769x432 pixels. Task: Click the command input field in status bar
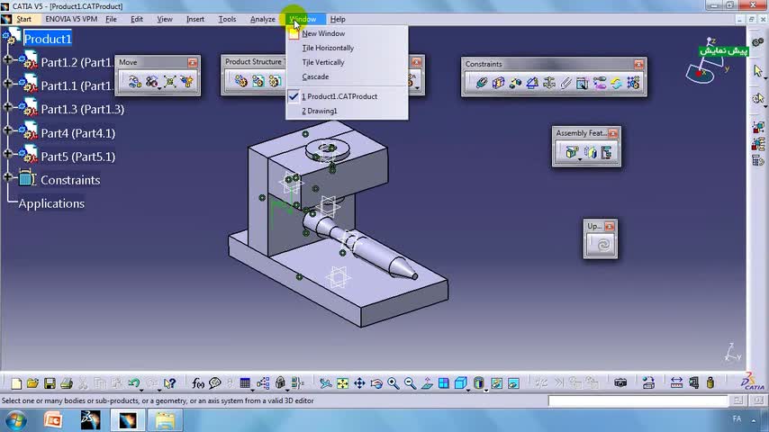pos(638,400)
